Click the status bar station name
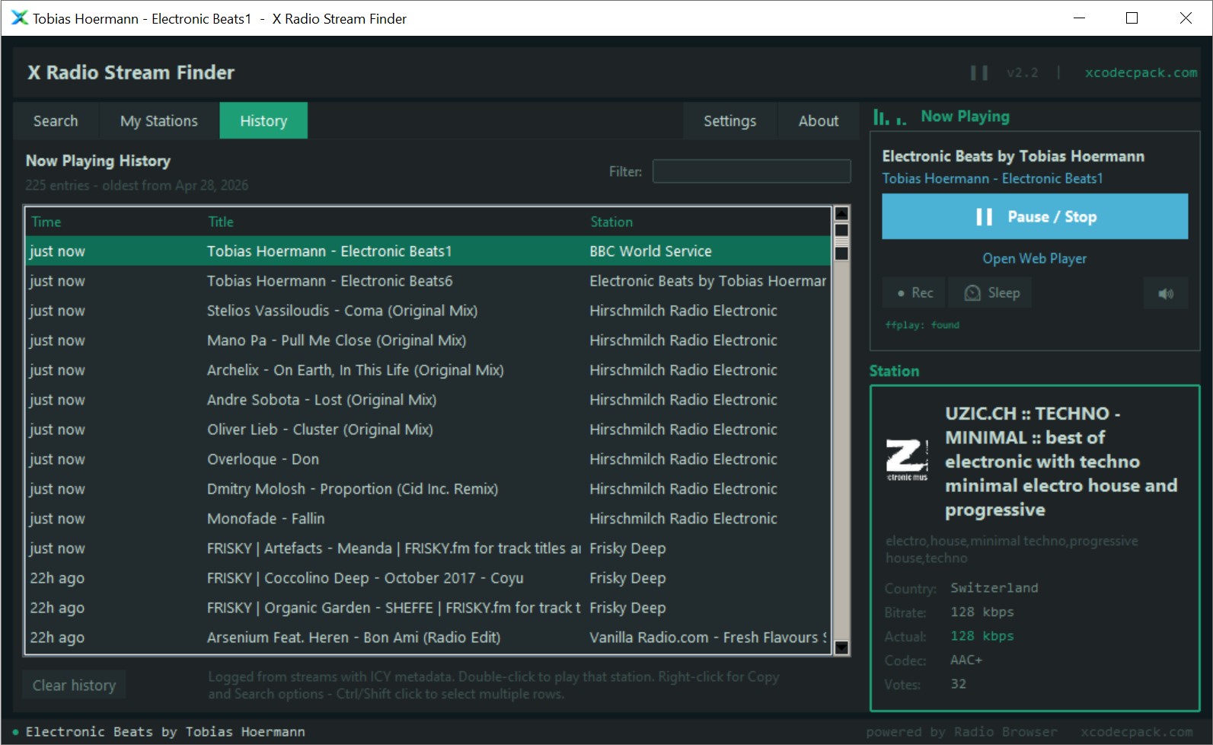Screen dimensions: 1213x745 point(165,731)
